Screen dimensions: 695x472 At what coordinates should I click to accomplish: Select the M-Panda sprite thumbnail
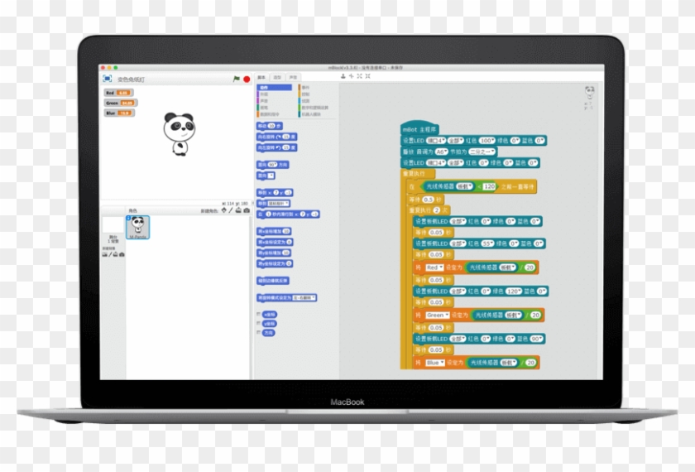[x=137, y=227]
